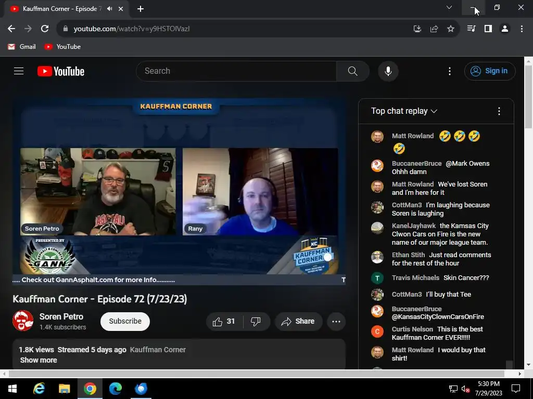Open File Explorer from taskbar
This screenshot has height=399, width=533.
tap(64, 389)
